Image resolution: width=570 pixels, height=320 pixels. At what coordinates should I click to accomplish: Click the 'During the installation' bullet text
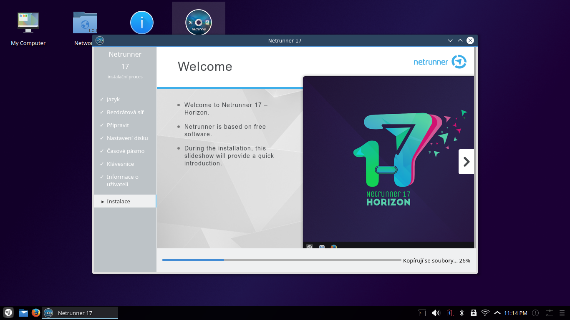point(229,156)
